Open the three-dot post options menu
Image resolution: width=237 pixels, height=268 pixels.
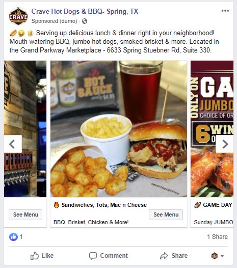pos(225,11)
